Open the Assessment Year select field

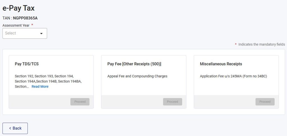(x=22, y=33)
